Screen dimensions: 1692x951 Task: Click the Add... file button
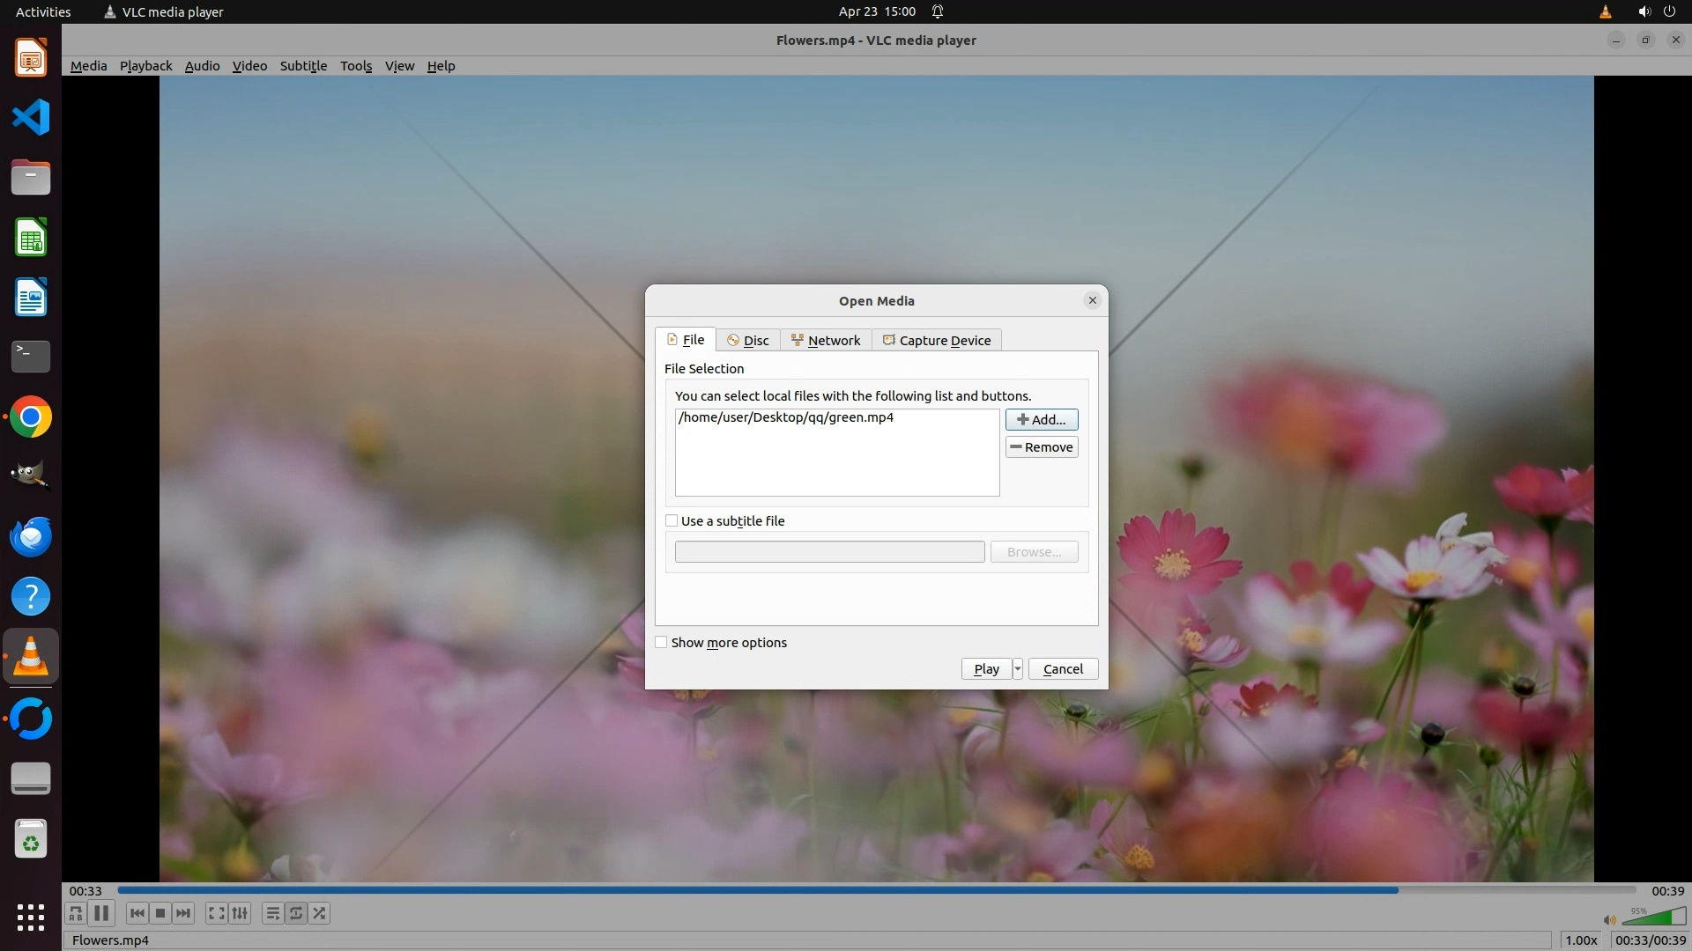(1042, 420)
